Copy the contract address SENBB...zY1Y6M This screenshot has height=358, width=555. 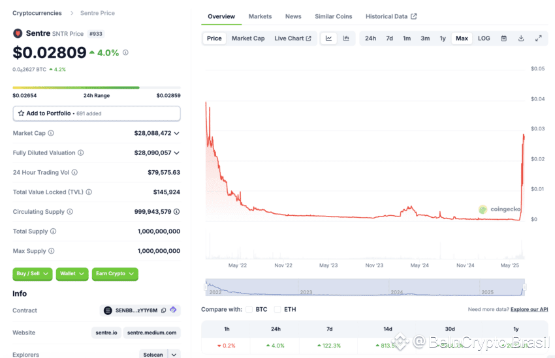pyautogui.click(x=163, y=310)
